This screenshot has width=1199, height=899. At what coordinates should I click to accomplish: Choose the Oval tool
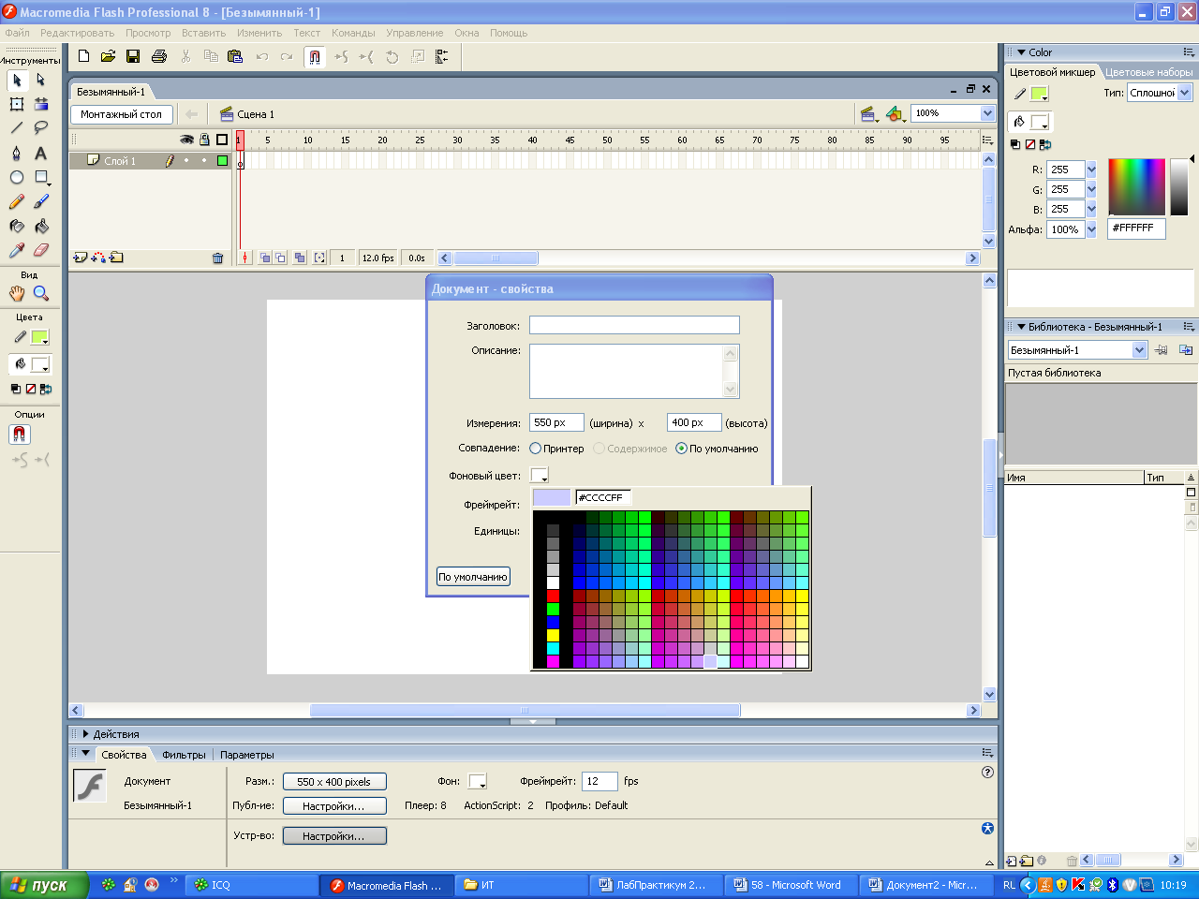pyautogui.click(x=17, y=177)
